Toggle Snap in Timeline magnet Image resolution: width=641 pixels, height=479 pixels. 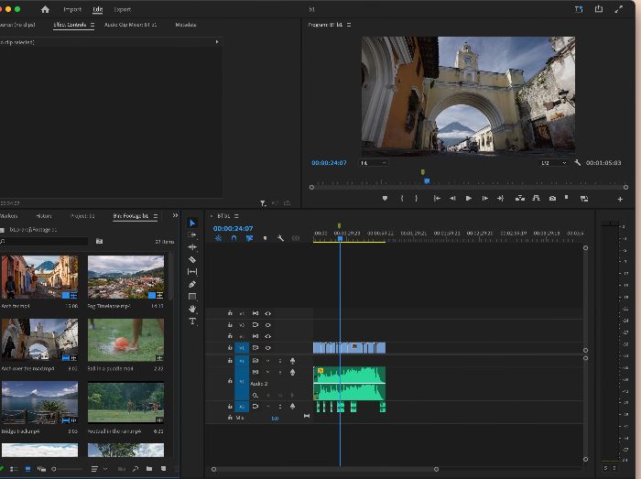[x=234, y=238]
